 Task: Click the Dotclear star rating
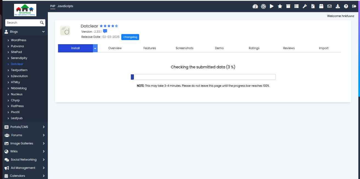[x=109, y=26]
